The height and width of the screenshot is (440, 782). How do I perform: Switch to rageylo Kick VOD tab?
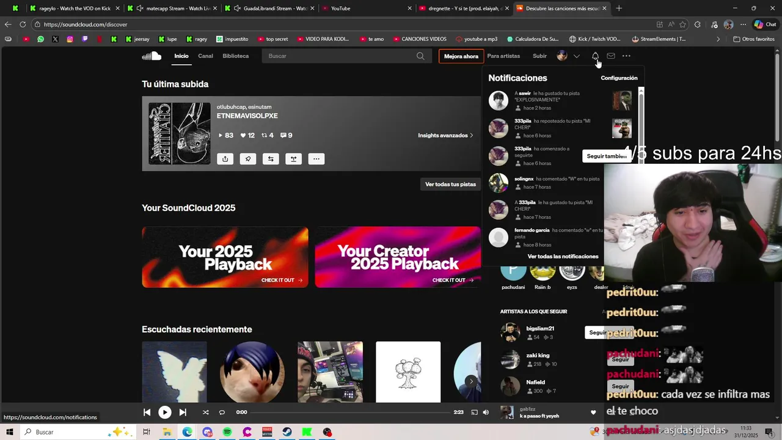click(x=73, y=9)
